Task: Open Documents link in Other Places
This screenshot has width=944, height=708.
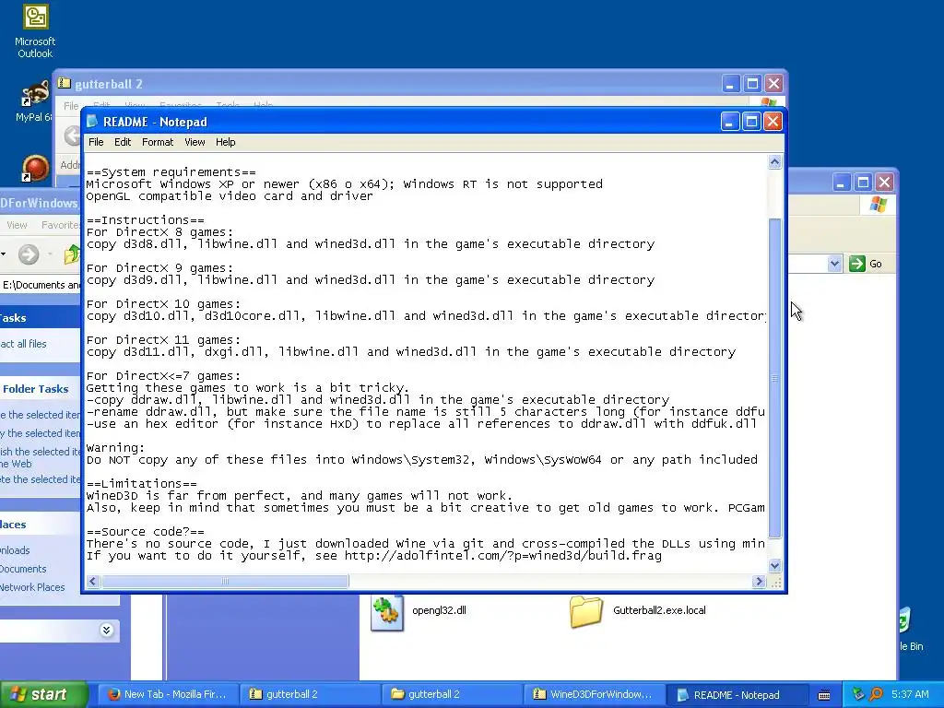Action: (23, 569)
